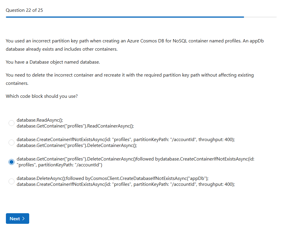Click the filled blue part of the progress bar
Viewport: 282px width, 235px height.
(x=124, y=17)
